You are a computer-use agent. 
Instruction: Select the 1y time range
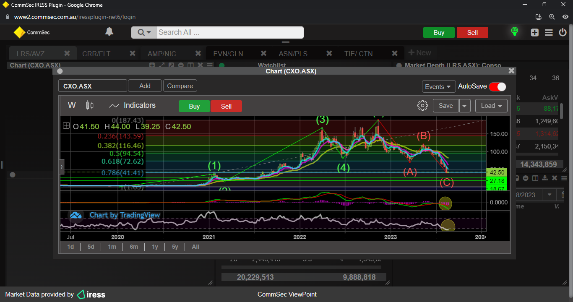click(x=155, y=247)
